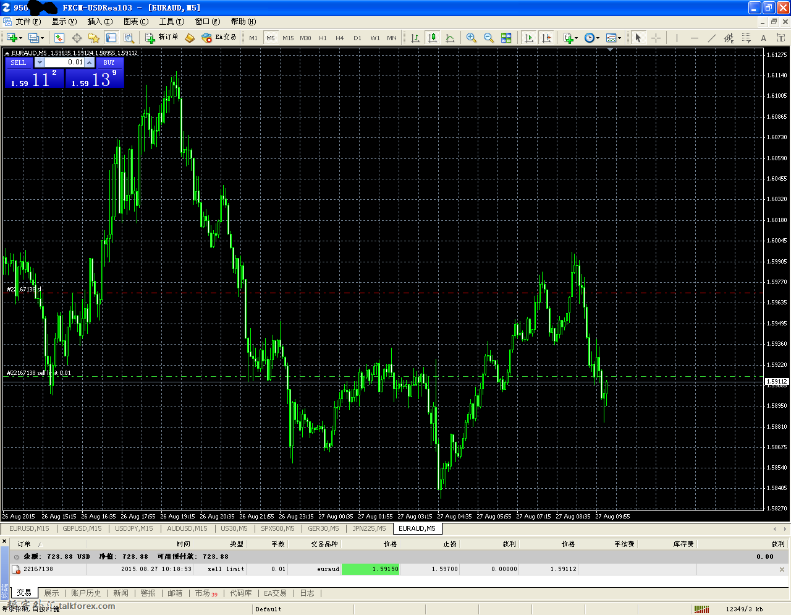
Task: Open the 日志 terminal tab
Action: (307, 593)
